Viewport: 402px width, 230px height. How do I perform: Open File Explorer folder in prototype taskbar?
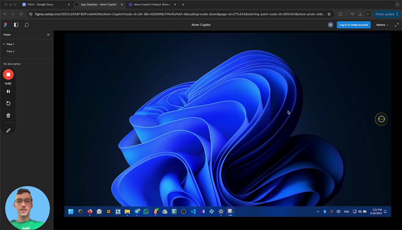127,211
